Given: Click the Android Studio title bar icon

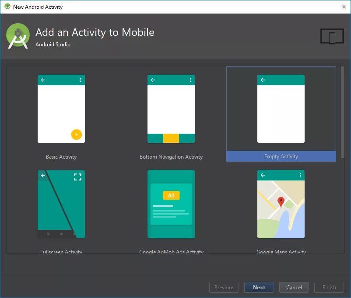Looking at the screenshot, I should (7, 7).
